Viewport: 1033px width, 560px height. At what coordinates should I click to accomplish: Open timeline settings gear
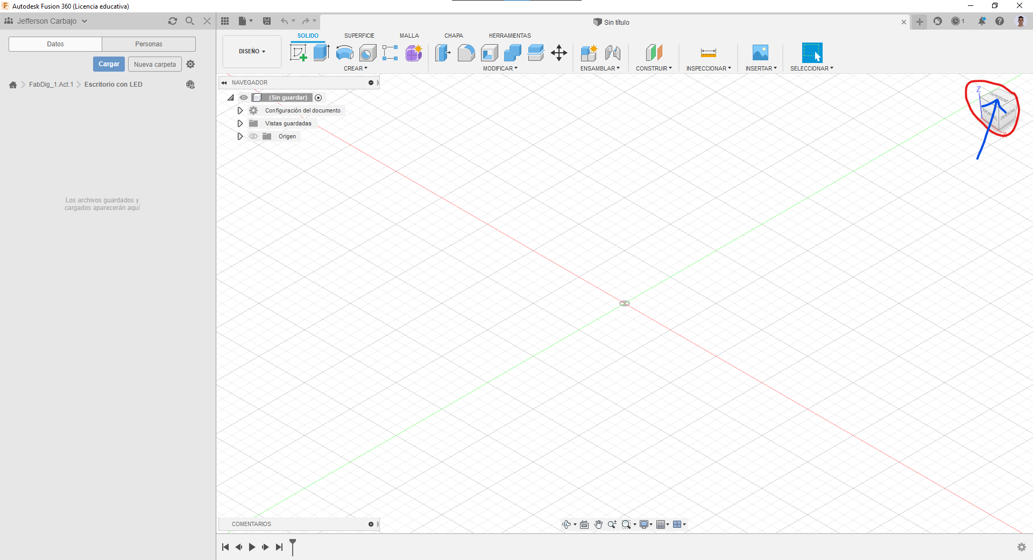tap(1022, 547)
